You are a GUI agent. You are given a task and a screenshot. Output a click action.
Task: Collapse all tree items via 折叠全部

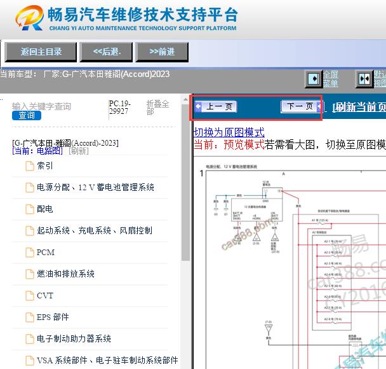tap(158, 108)
